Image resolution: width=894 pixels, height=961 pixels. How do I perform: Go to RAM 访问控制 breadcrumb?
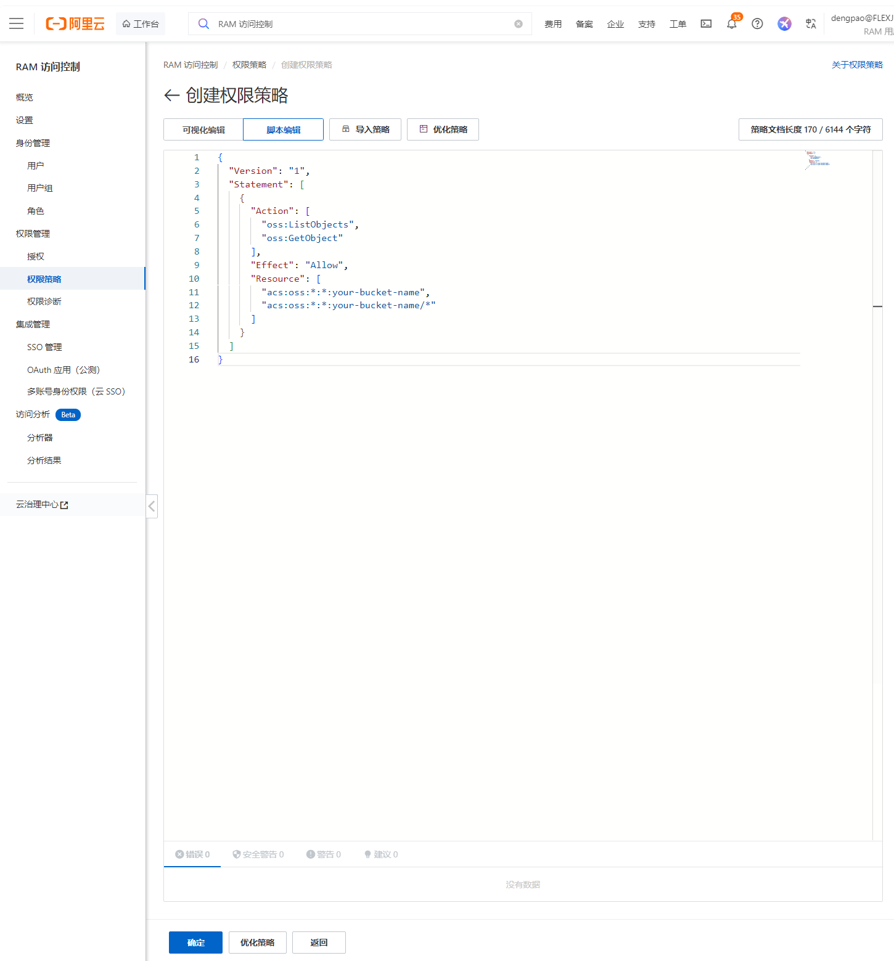click(x=191, y=65)
